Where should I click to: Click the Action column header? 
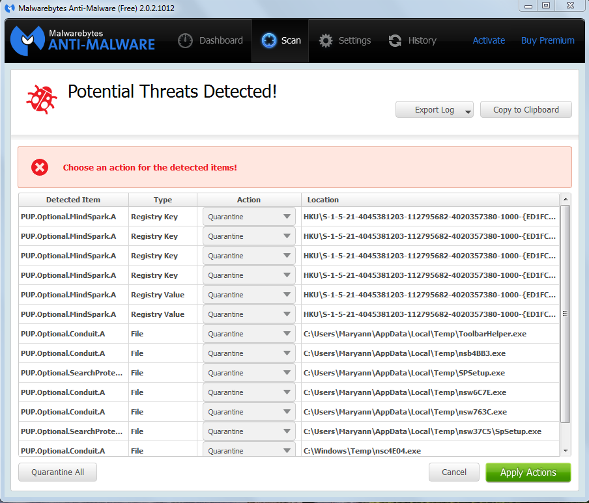(x=249, y=200)
